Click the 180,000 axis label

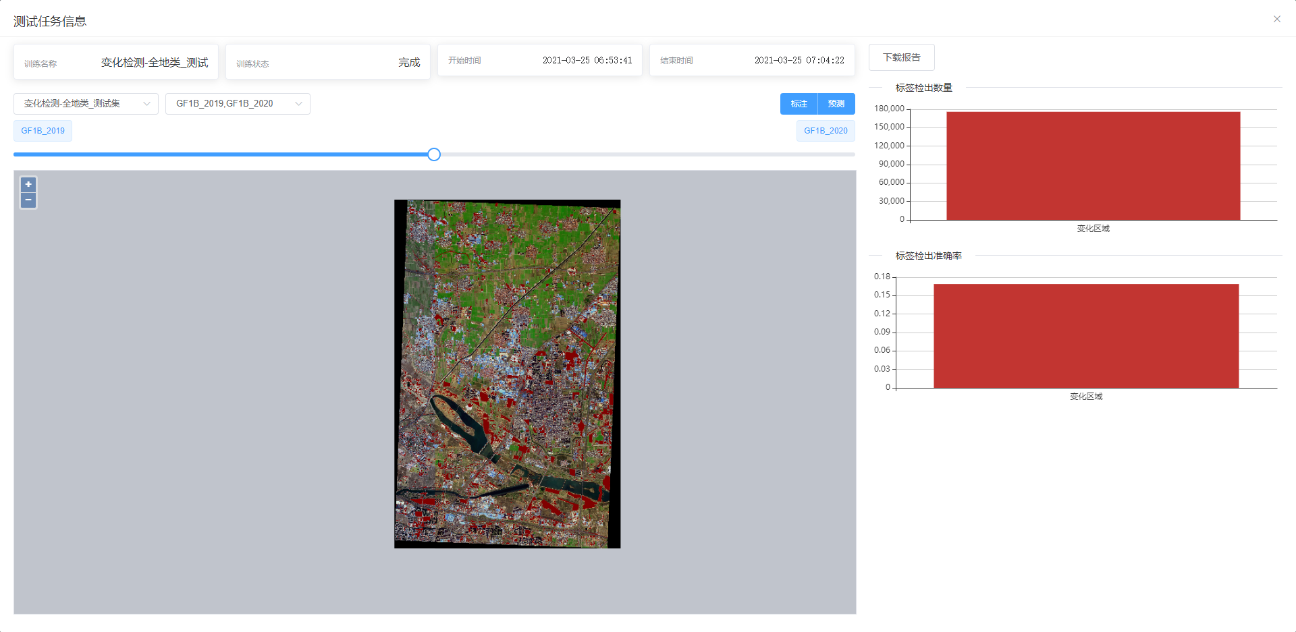coord(889,109)
